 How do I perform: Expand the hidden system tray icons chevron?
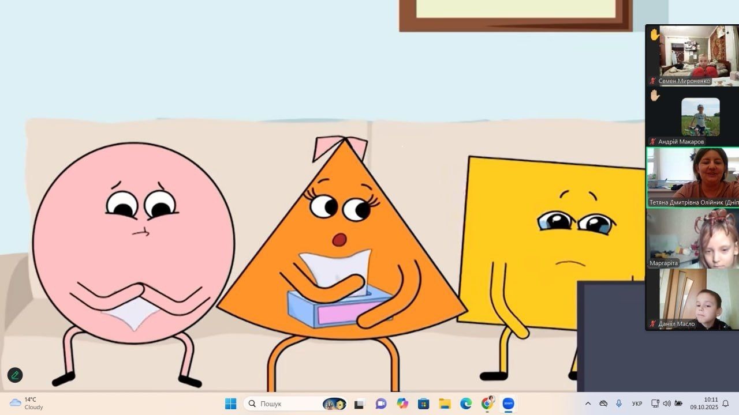pyautogui.click(x=588, y=403)
